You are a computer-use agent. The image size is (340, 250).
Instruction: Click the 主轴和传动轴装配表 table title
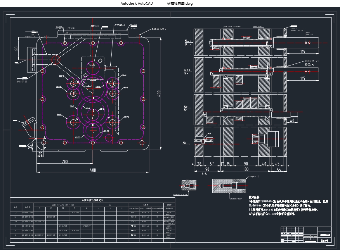pos(93,200)
